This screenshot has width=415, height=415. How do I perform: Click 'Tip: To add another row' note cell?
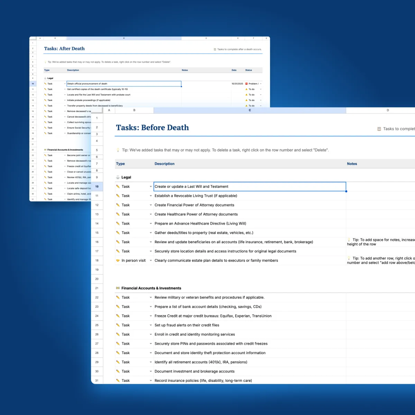click(381, 260)
